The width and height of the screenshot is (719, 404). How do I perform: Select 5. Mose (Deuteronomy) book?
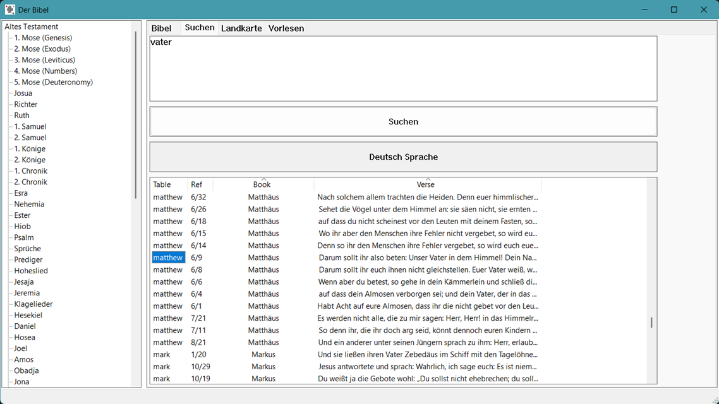coord(53,83)
